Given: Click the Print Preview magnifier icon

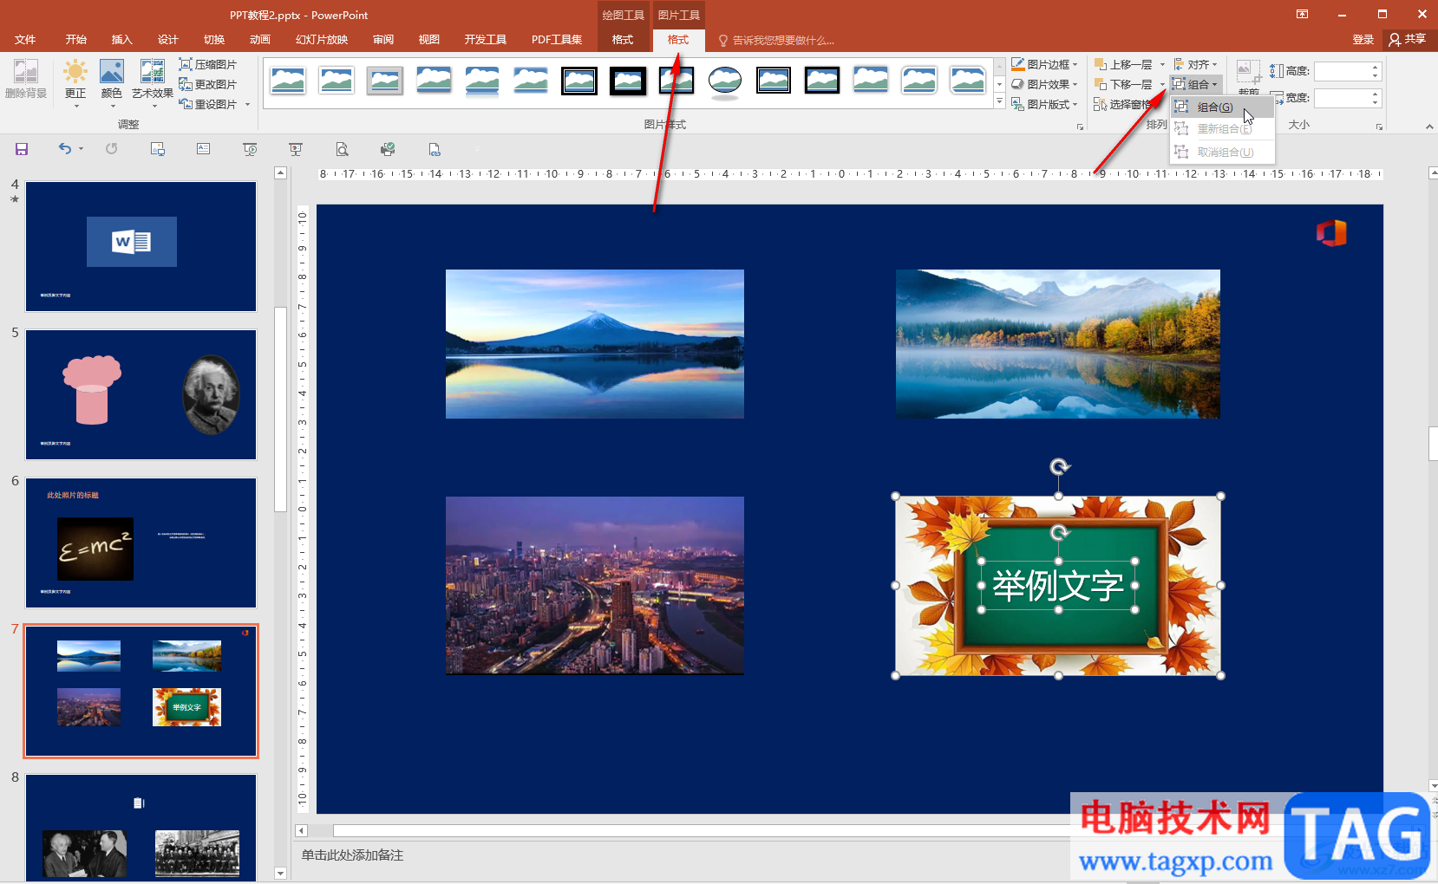Looking at the screenshot, I should tap(343, 149).
